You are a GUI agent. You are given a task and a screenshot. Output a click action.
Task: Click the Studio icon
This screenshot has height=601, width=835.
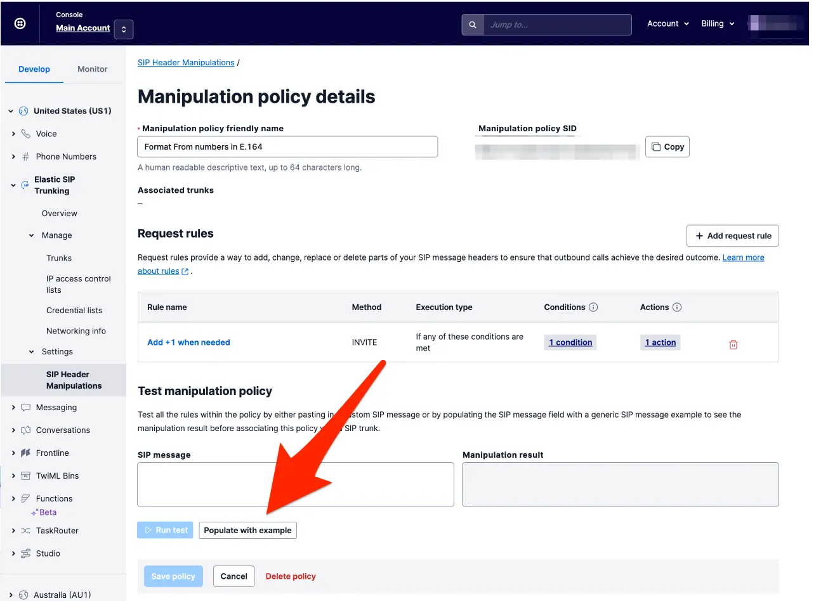pos(26,553)
